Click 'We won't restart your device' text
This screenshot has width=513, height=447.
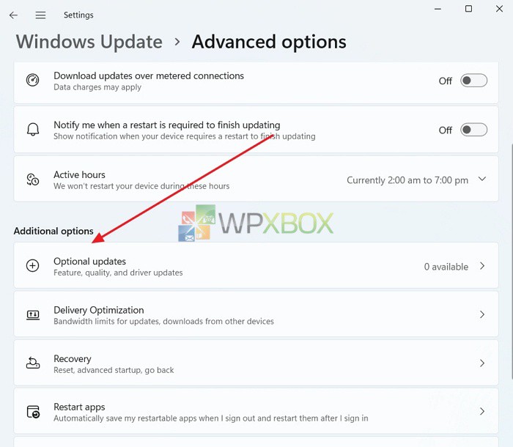point(141,186)
